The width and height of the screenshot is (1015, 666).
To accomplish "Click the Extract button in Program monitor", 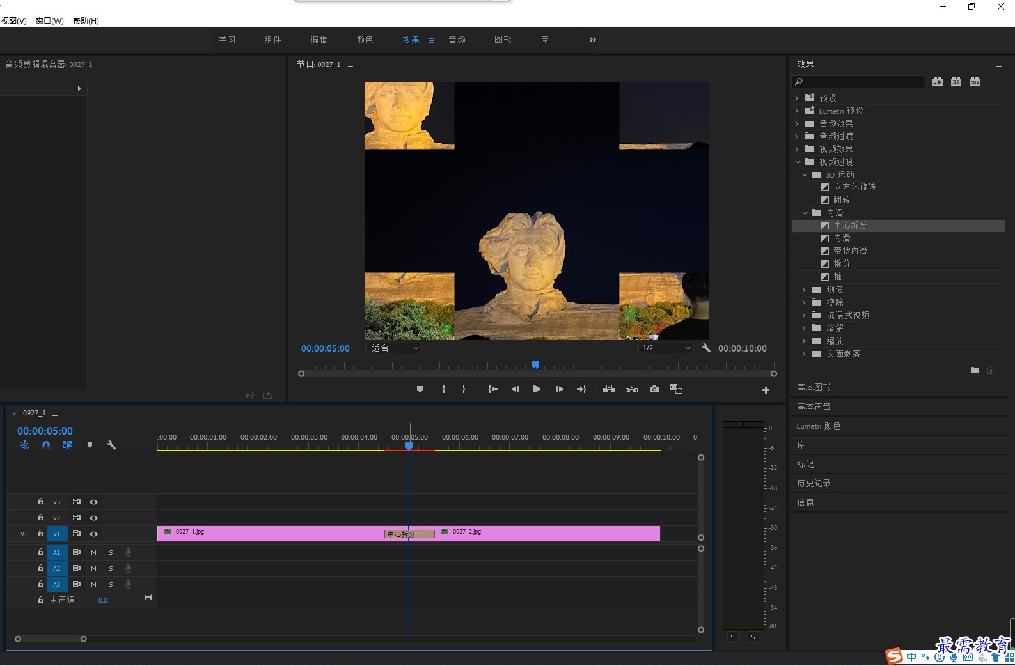I will [x=631, y=389].
